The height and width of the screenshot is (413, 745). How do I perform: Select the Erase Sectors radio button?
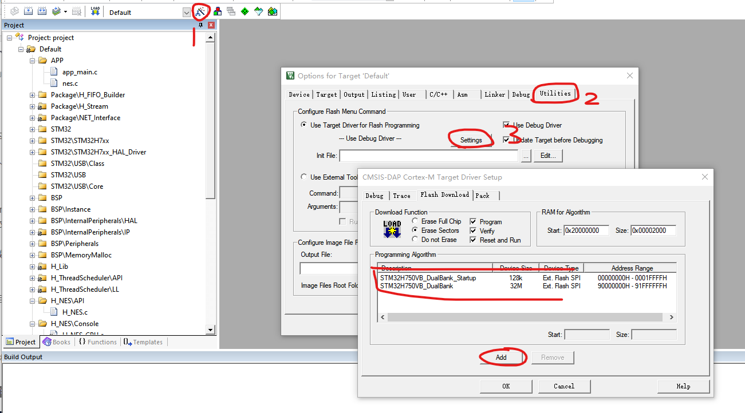click(415, 231)
